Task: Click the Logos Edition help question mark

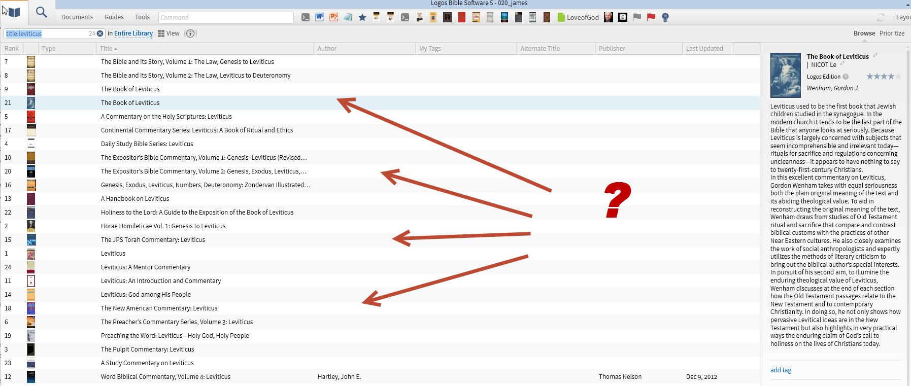Action: coord(846,77)
